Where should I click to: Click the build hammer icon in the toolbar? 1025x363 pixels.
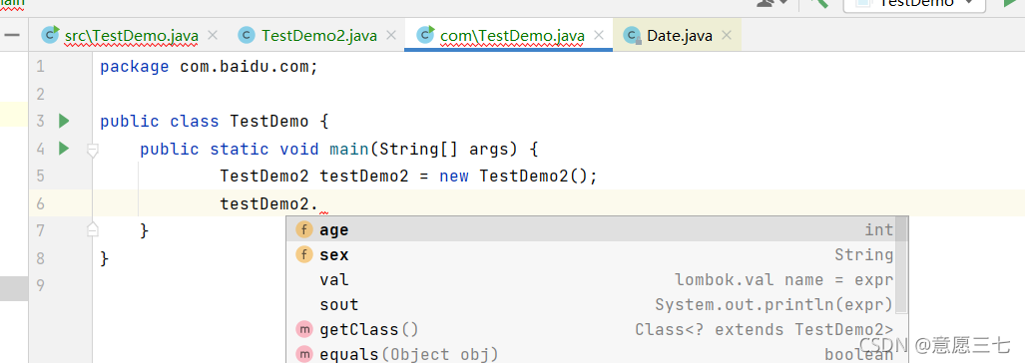(818, 3)
